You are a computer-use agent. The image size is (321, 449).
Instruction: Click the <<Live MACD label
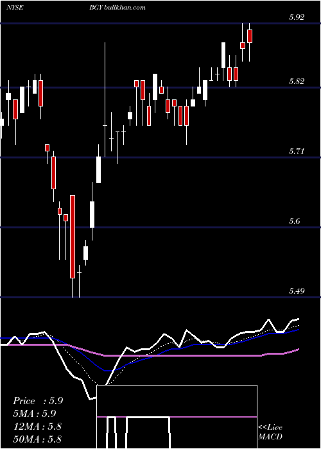tap(270, 432)
